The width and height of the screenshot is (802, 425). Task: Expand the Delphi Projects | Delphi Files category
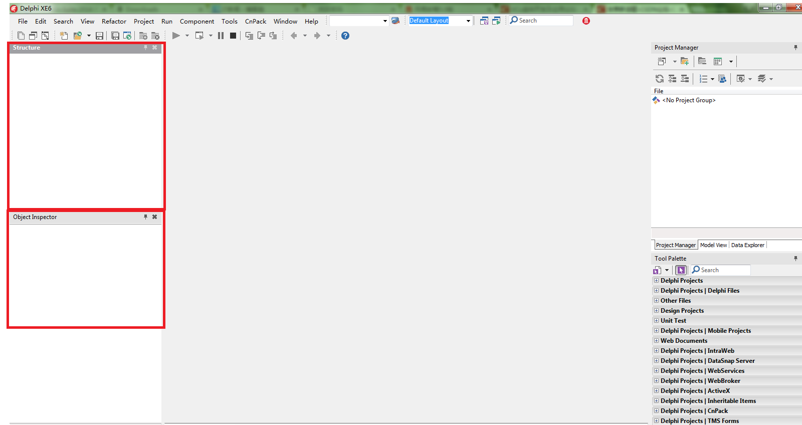tap(656, 291)
